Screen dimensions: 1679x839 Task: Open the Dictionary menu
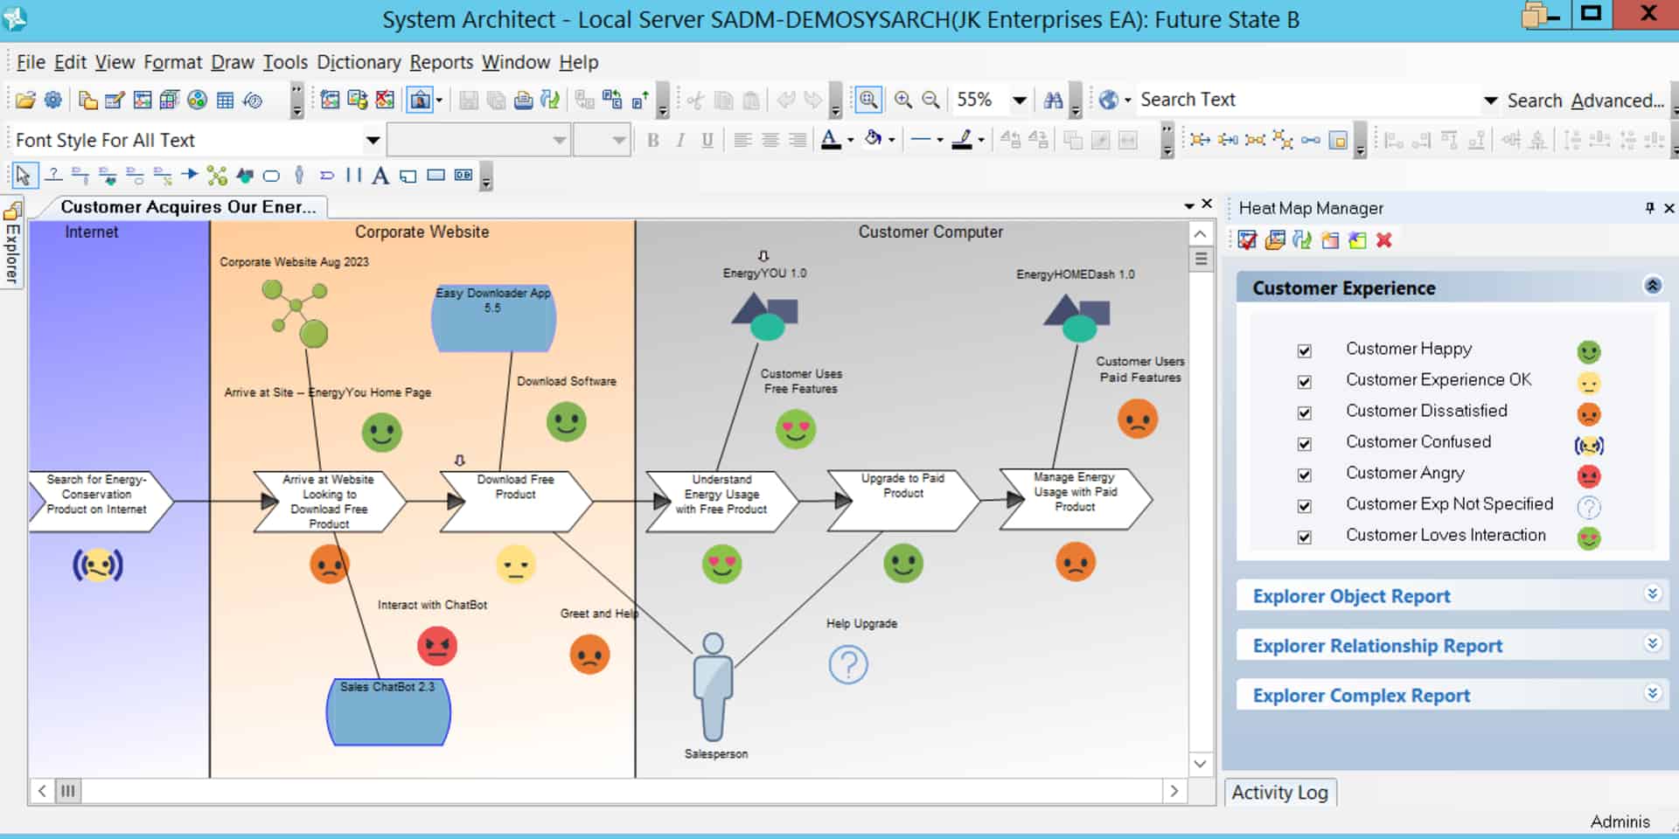pyautogui.click(x=359, y=62)
